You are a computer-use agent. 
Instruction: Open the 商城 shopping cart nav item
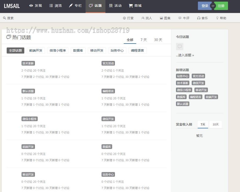click(x=135, y=6)
